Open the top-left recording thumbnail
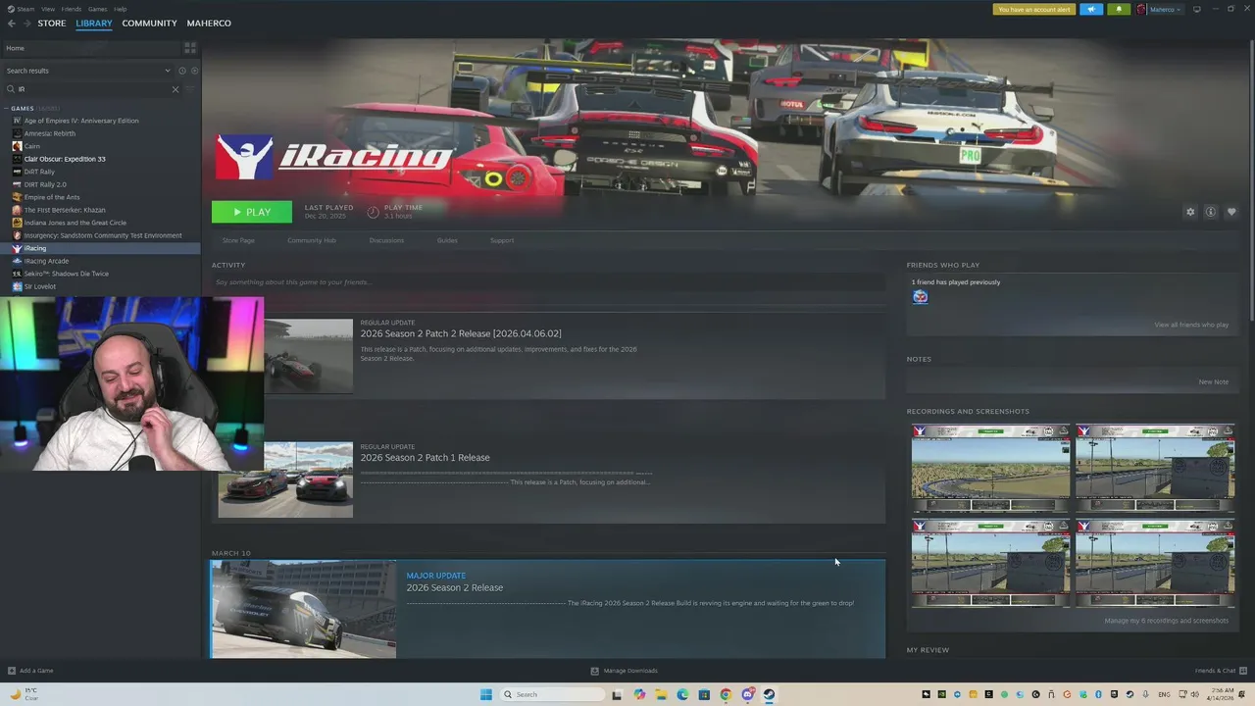Image resolution: width=1255 pixels, height=706 pixels. tap(990, 468)
